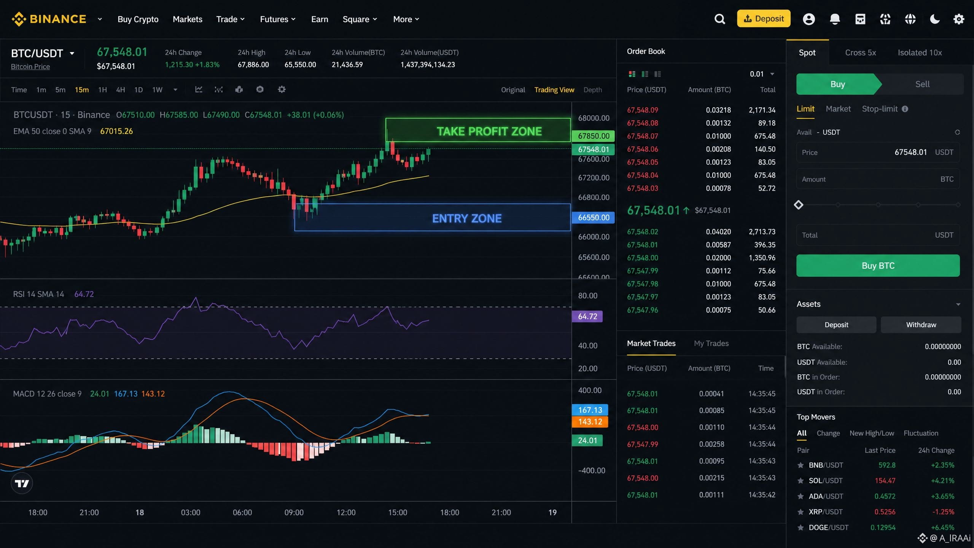974x548 pixels.
Task: Click the download app QR icon
Action: pyautogui.click(x=885, y=19)
